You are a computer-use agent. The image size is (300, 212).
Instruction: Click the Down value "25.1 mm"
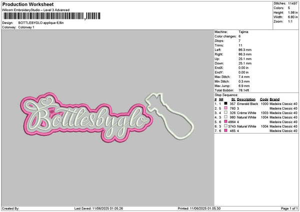pos(245,63)
